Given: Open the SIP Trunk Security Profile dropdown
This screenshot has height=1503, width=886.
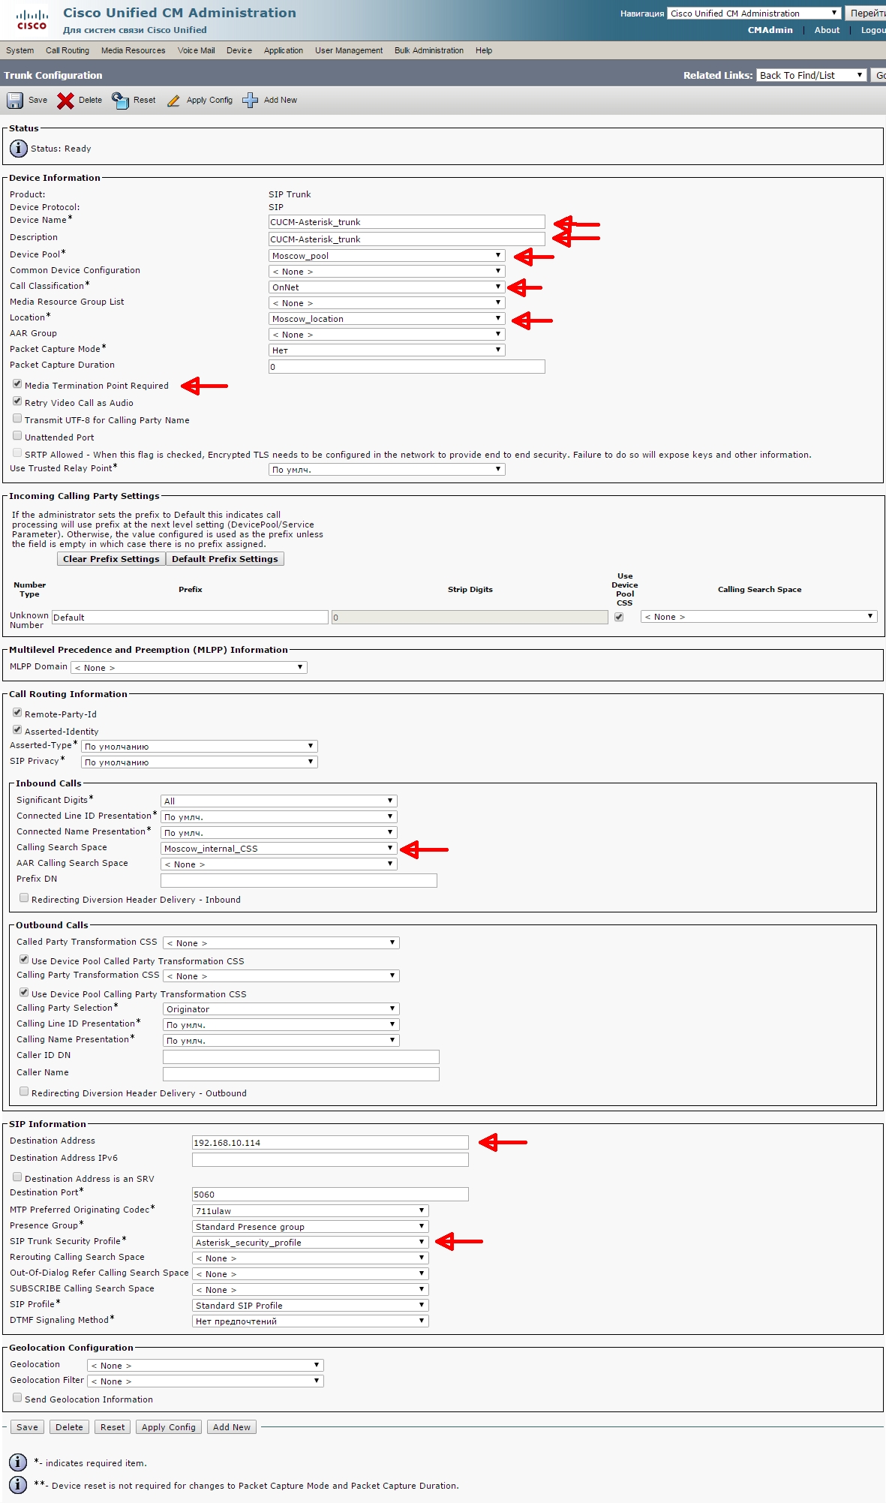Looking at the screenshot, I should pos(311,1243).
